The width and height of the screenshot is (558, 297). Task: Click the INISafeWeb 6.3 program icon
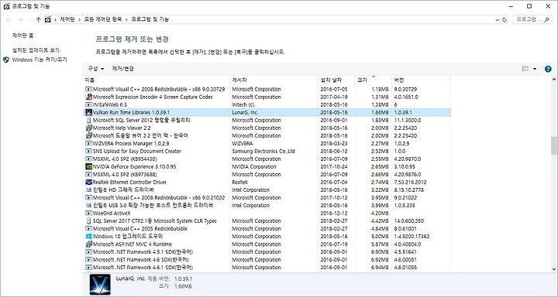coord(88,105)
